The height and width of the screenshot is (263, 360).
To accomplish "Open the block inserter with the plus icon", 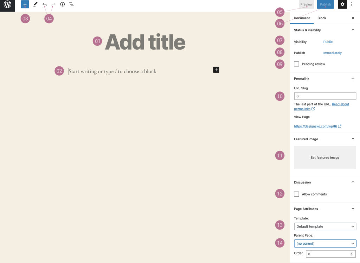I will tap(24, 4).
